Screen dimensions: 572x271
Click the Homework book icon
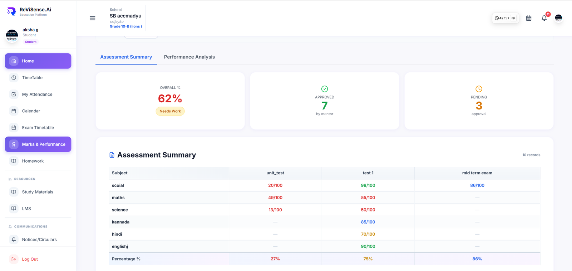(x=14, y=161)
